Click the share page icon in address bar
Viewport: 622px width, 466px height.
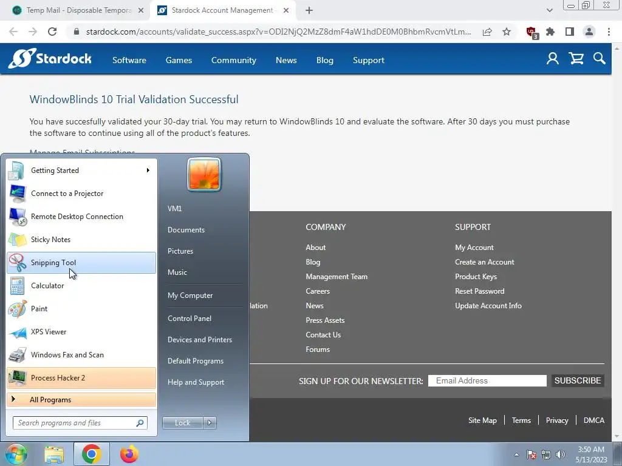click(x=487, y=32)
